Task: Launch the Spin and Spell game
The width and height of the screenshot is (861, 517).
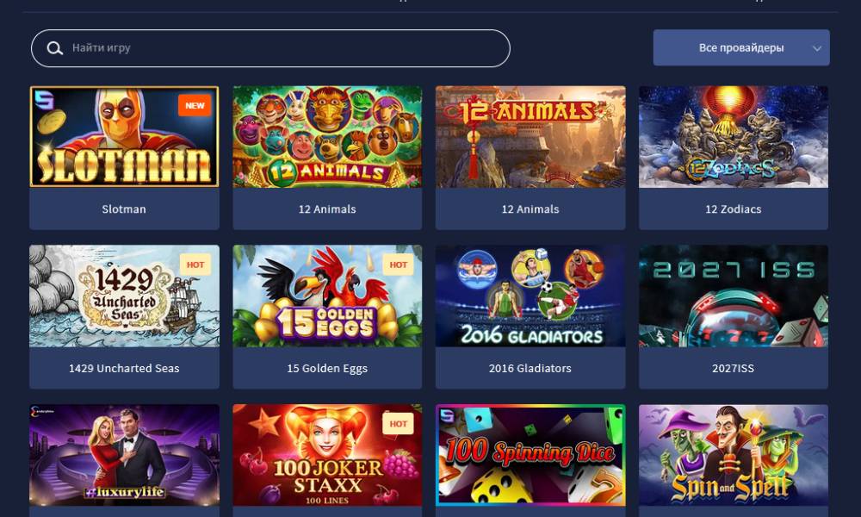Action: coord(733,456)
